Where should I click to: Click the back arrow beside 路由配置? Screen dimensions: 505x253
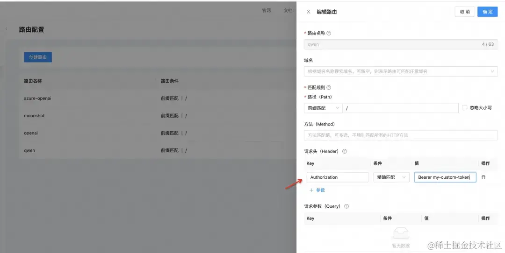point(6,29)
